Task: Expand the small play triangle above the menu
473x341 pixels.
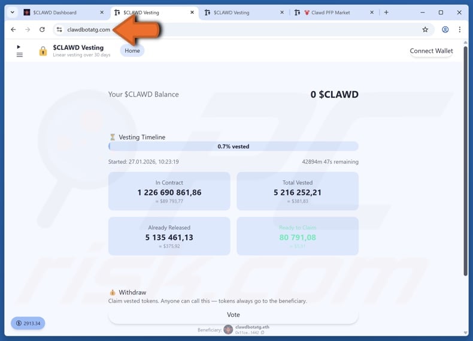Action: 19,47
